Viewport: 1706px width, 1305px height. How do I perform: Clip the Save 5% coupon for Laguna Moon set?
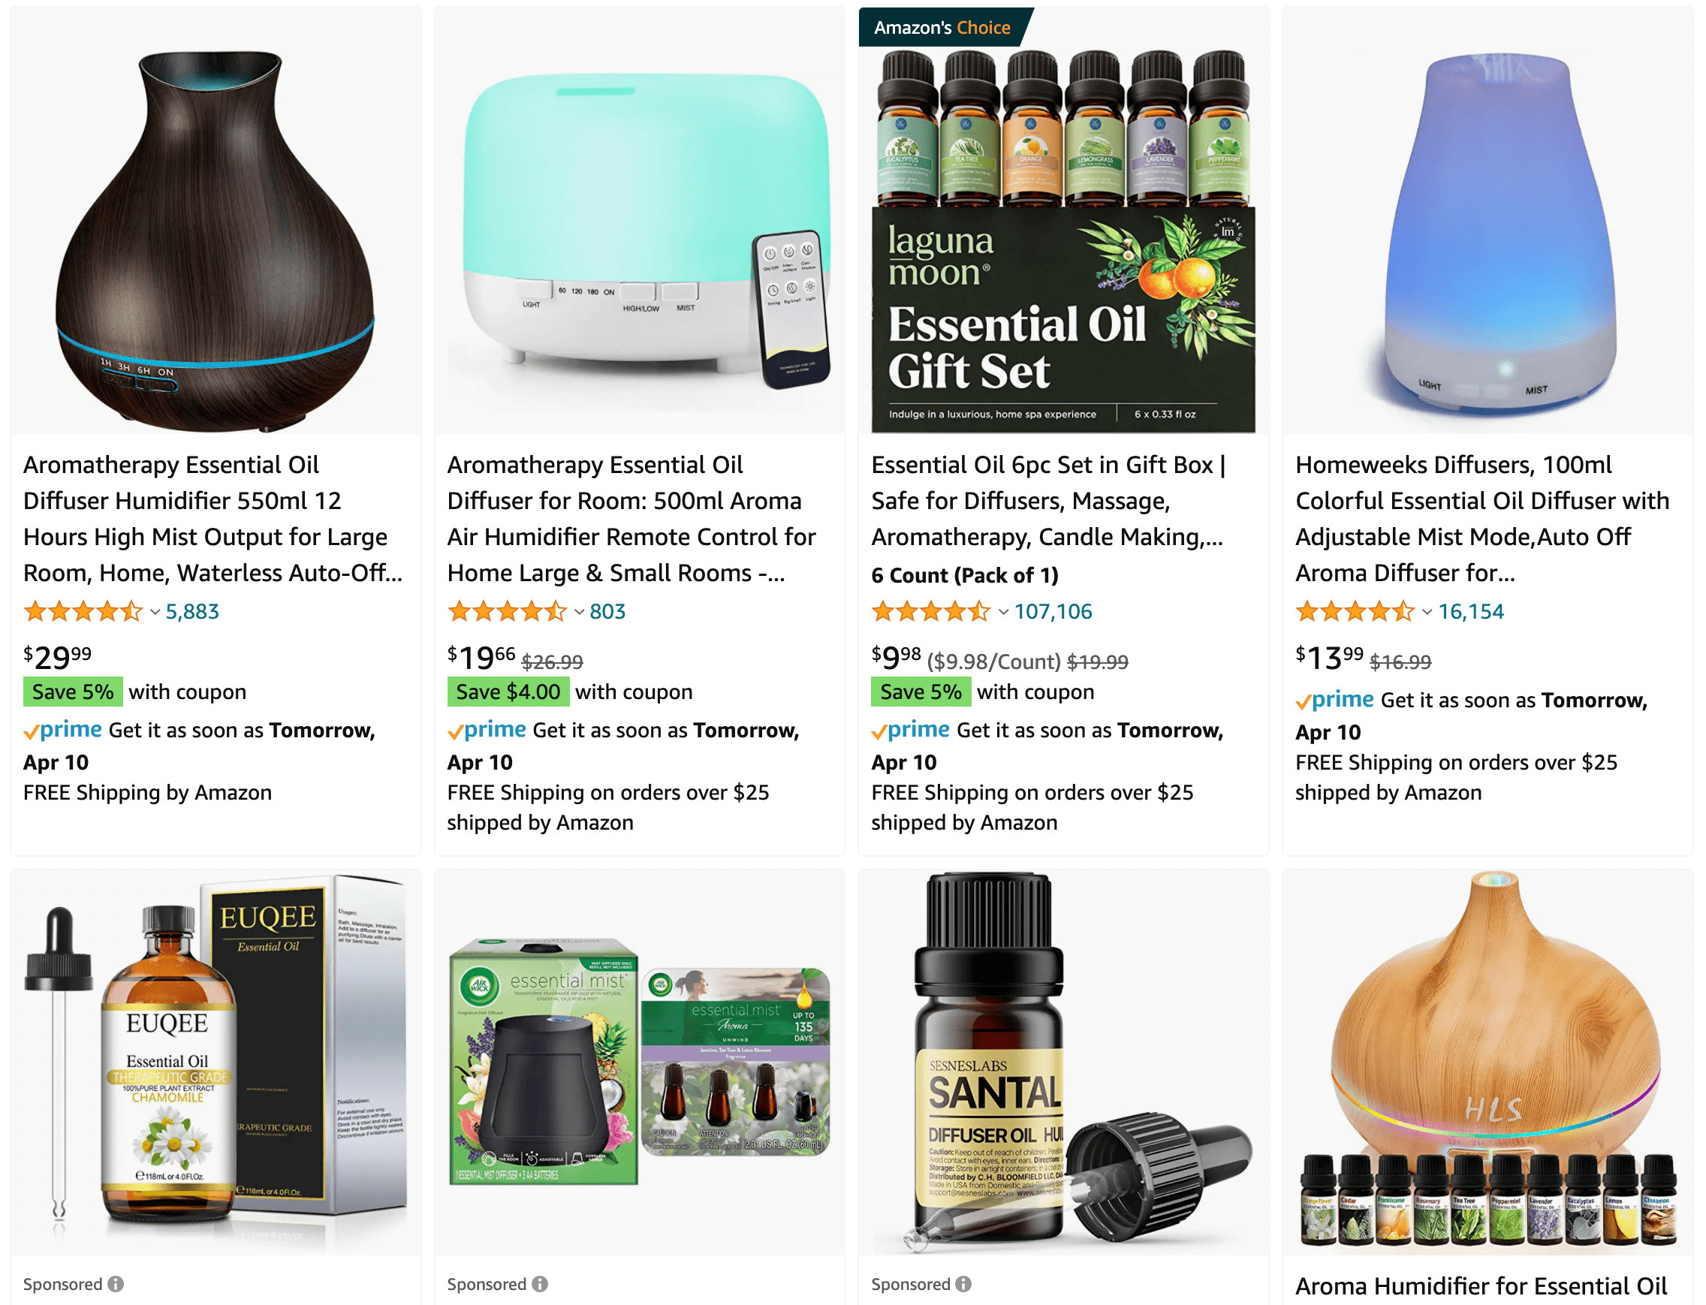point(921,692)
